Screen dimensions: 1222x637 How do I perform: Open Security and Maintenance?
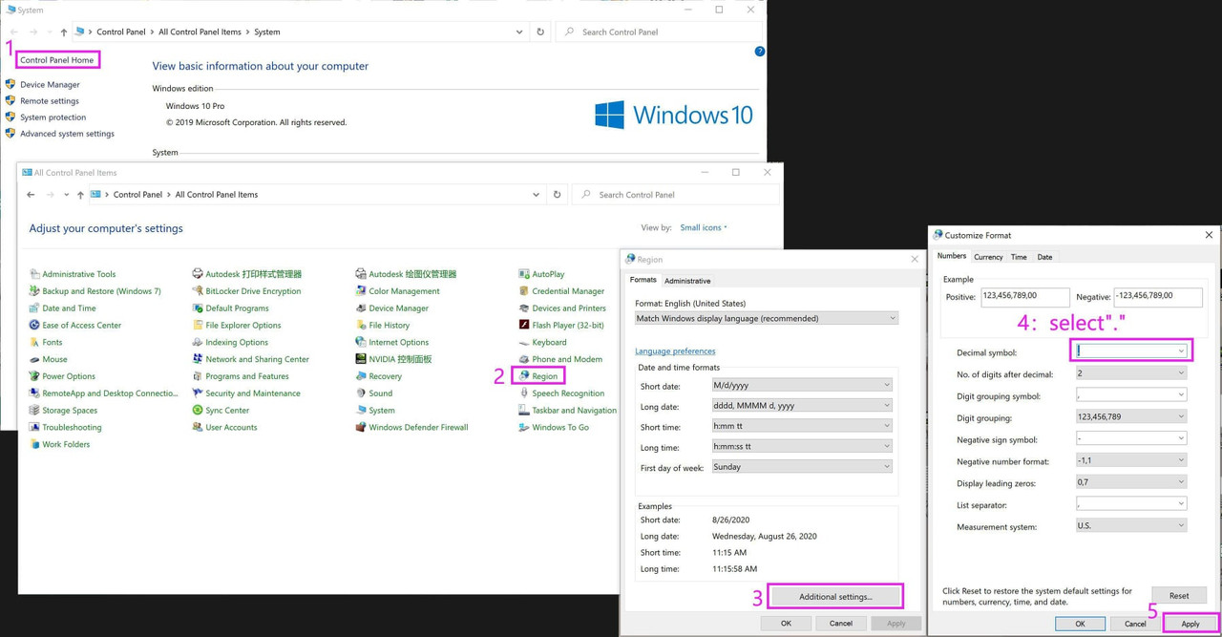point(246,393)
